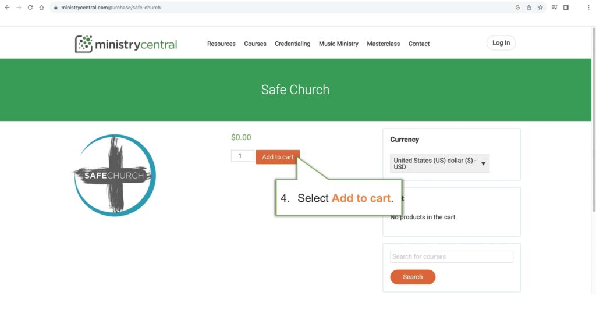Click the Safe Church product image
This screenshot has width=596, height=335.
pos(114,175)
